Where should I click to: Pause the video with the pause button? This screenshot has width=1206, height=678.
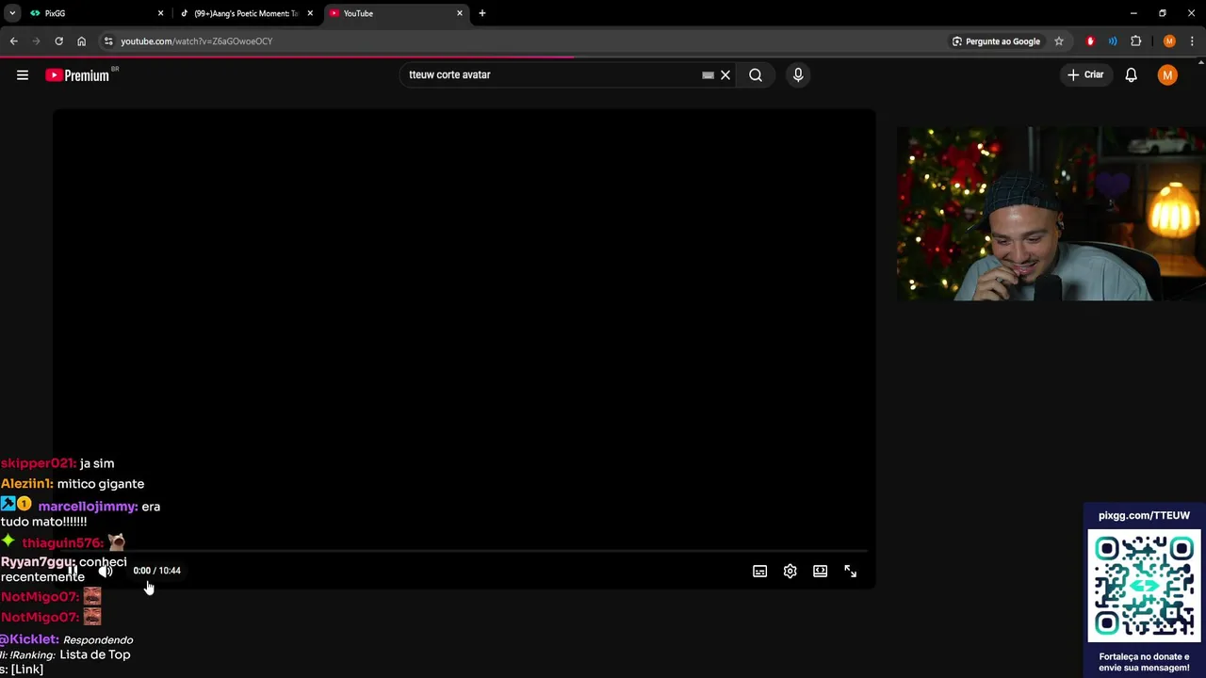[73, 571]
